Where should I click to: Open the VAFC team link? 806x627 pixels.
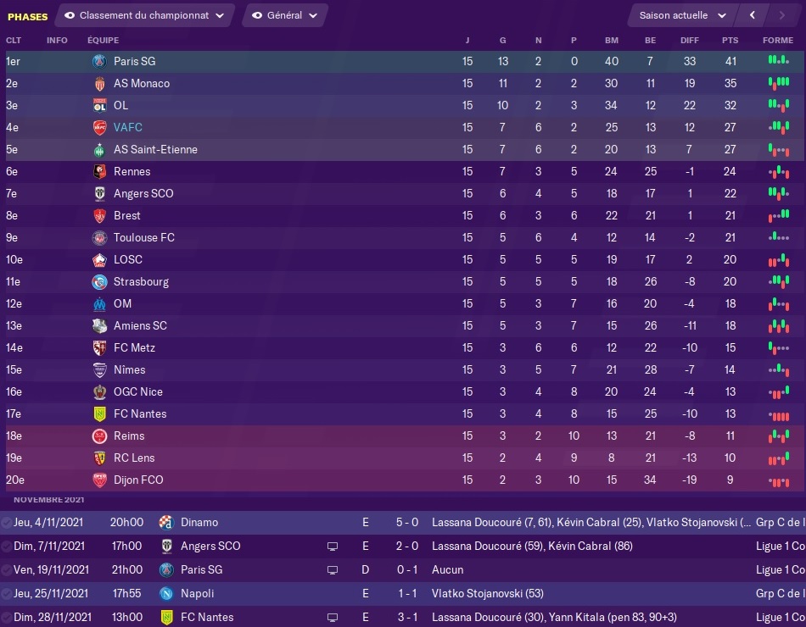pyautogui.click(x=128, y=127)
